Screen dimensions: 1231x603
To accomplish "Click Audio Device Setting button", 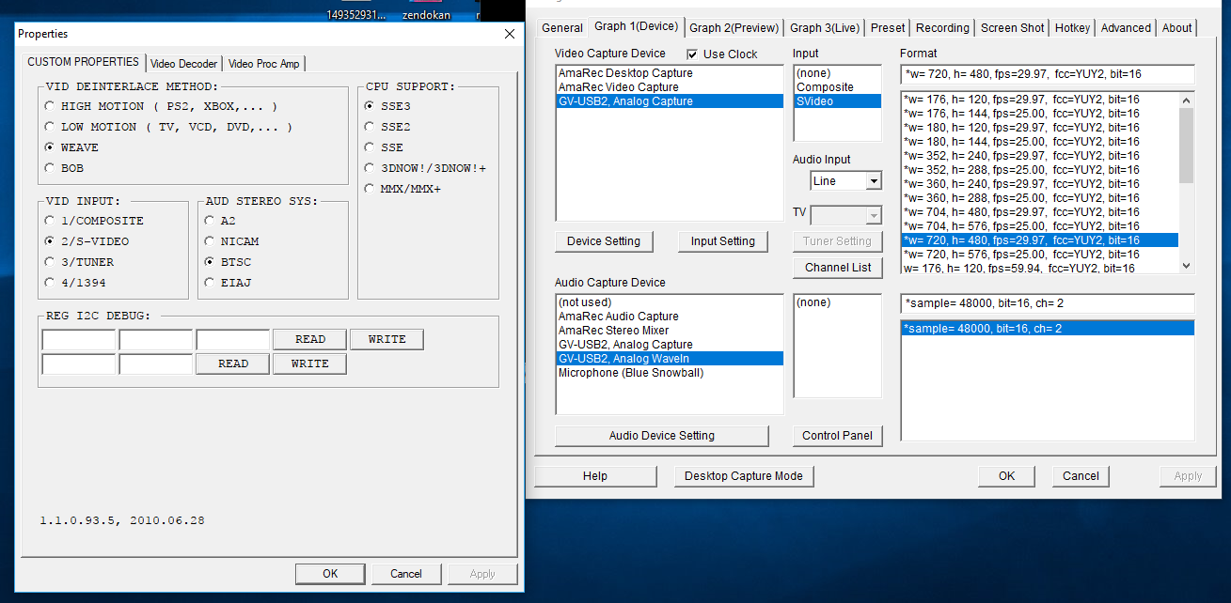I will click(662, 436).
